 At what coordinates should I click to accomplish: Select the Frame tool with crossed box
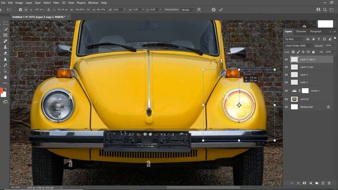point(5,35)
